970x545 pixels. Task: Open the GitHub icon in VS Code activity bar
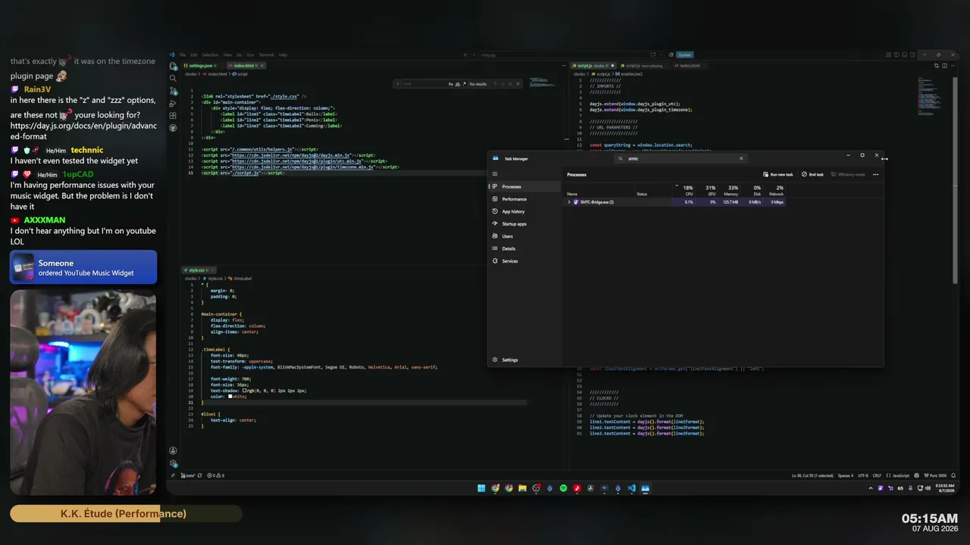173,128
